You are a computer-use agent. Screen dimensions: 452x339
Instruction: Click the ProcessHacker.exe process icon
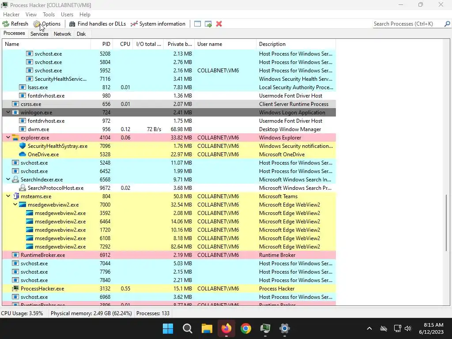point(15,288)
